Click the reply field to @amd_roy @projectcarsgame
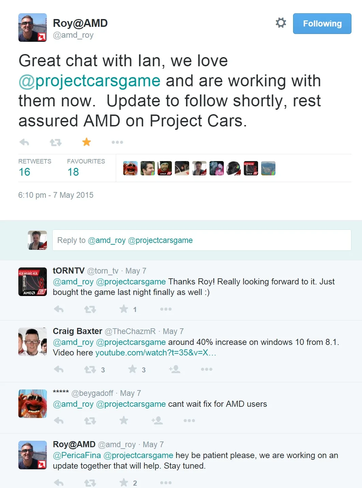This screenshot has height=488, width=362. [202, 240]
